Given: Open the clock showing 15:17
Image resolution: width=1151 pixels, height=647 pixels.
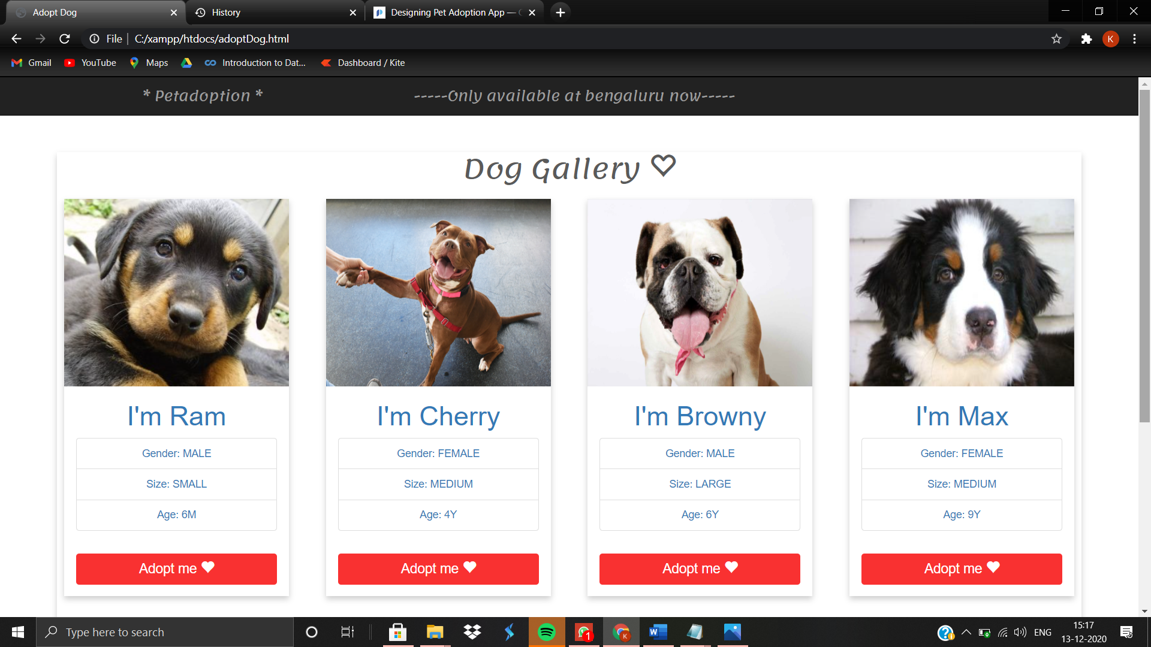Looking at the screenshot, I should [1083, 632].
